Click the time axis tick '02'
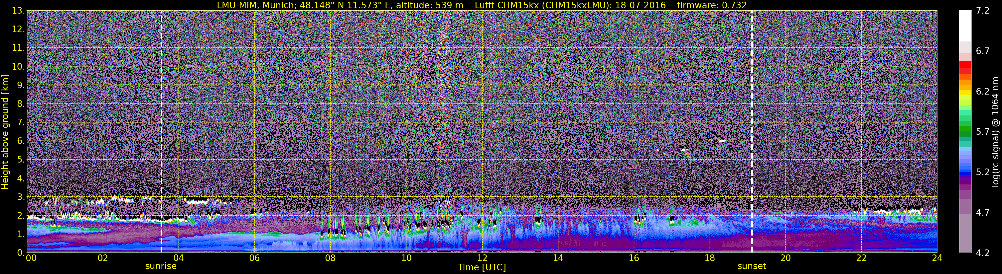 coord(103,258)
